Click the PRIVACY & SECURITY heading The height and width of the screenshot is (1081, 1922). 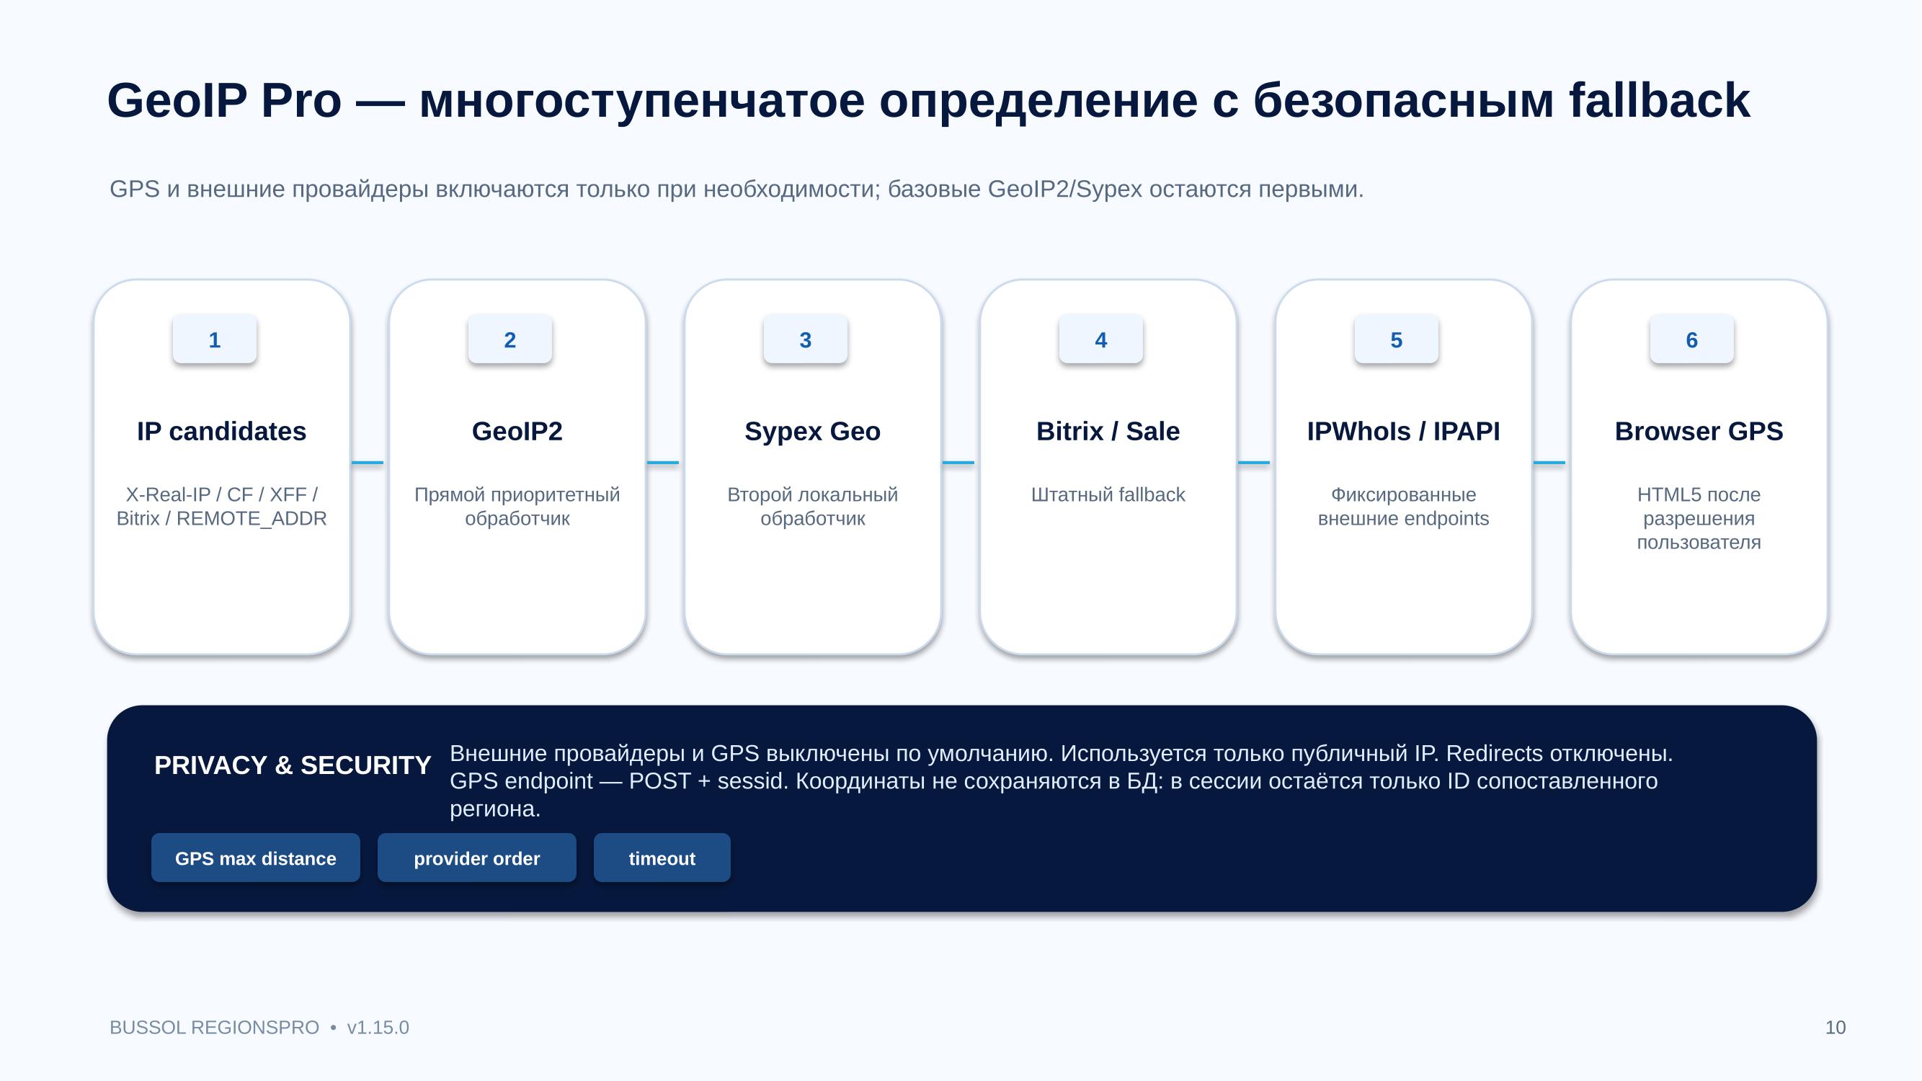[293, 765]
